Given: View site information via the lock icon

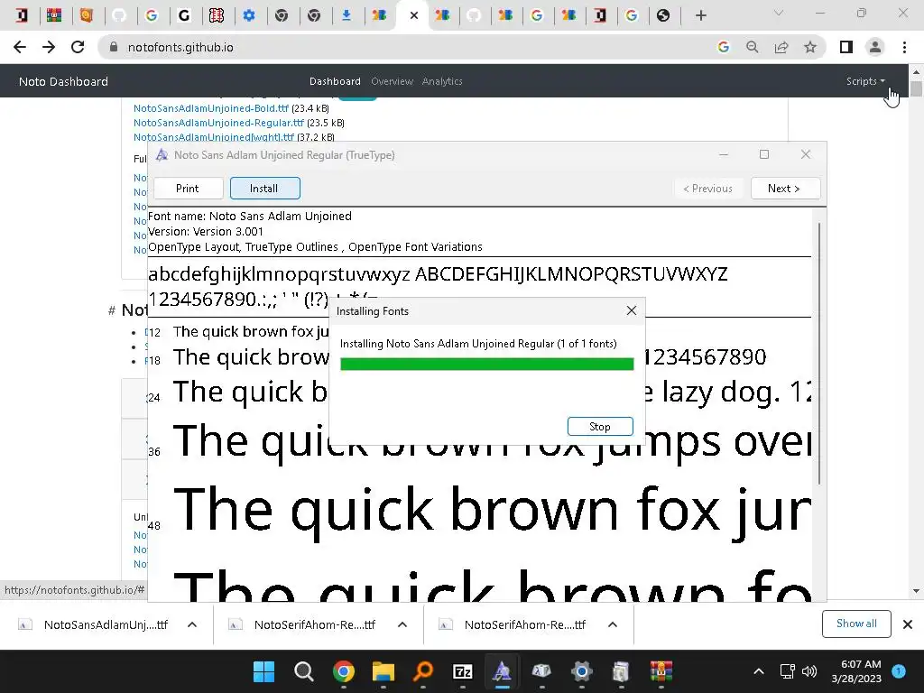Looking at the screenshot, I should (x=114, y=47).
